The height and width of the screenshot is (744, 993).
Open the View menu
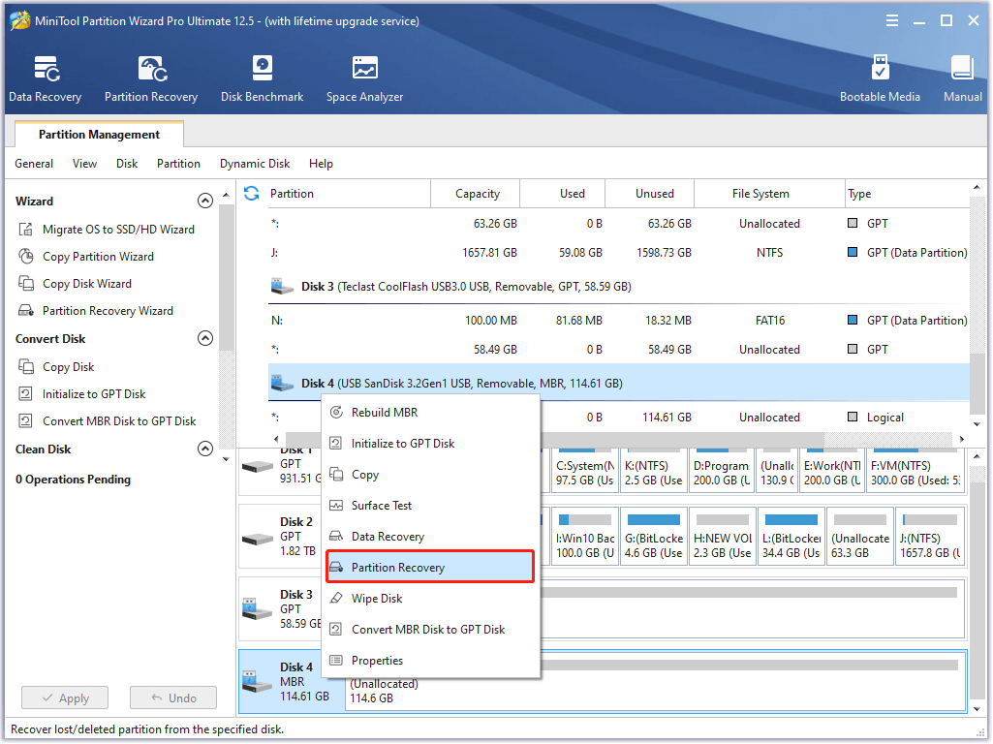coord(85,164)
